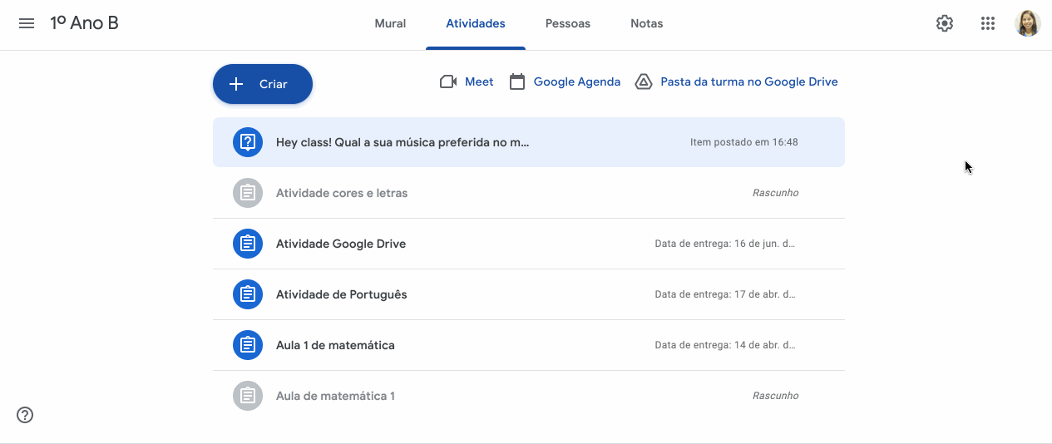Open the main hamburger menu

pyautogui.click(x=27, y=23)
